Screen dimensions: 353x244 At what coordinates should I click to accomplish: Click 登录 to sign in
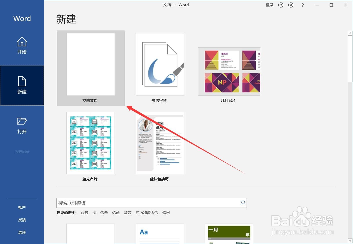pyautogui.click(x=270, y=5)
